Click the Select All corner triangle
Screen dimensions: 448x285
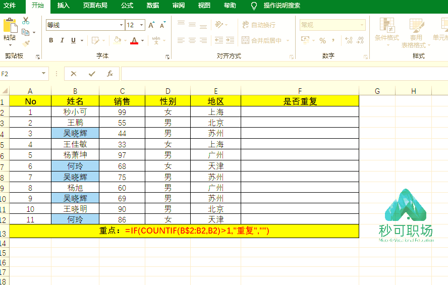[5, 91]
